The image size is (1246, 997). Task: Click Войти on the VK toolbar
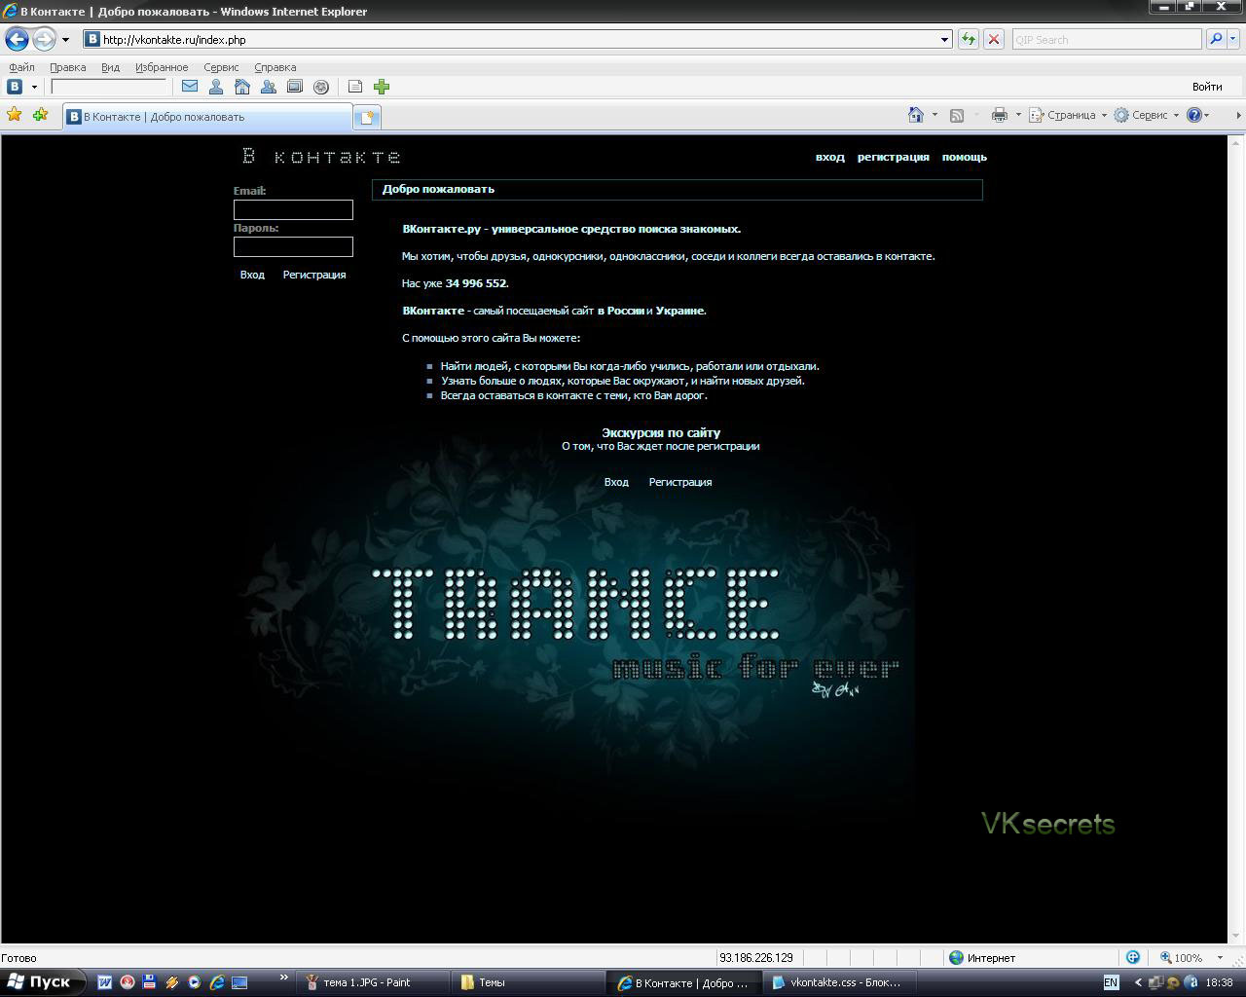click(x=1207, y=87)
